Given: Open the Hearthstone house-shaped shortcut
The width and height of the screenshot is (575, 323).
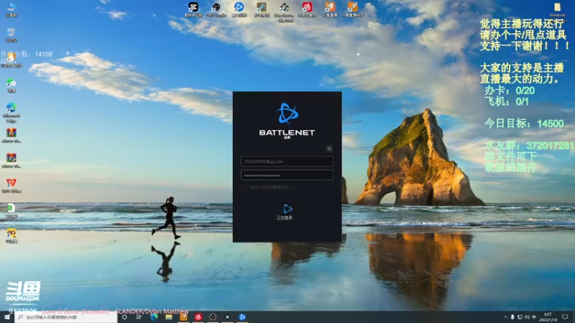Looking at the screenshot, I should [x=284, y=11].
